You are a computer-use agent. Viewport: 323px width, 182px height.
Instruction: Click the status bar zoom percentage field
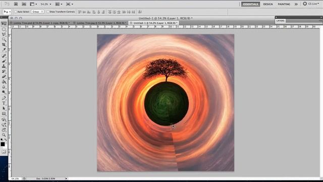pyautogui.click(x=16, y=178)
